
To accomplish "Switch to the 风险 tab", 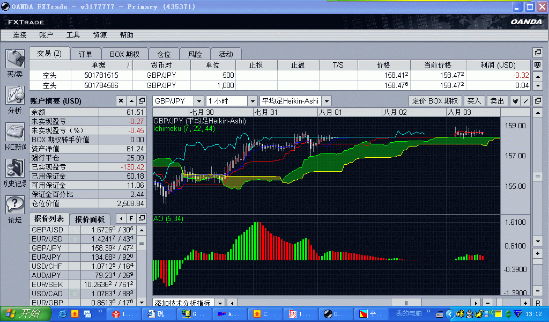I will (195, 54).
